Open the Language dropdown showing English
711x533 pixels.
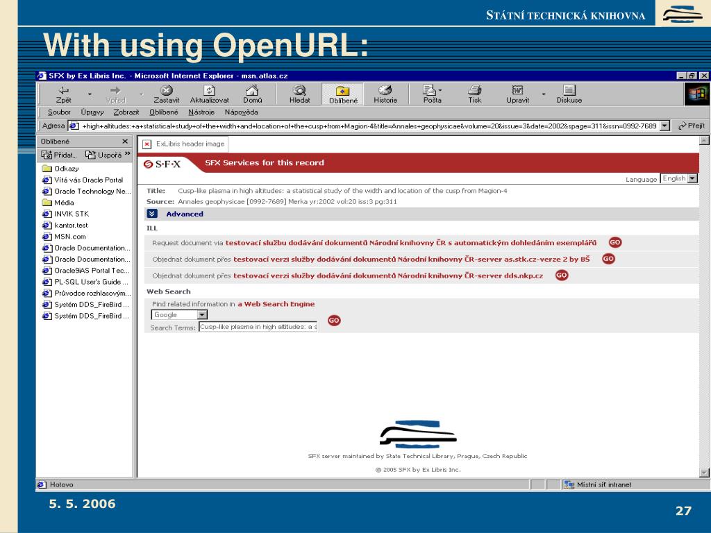pyautogui.click(x=679, y=178)
